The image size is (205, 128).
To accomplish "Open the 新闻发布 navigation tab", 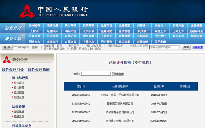I will pos(35,25).
